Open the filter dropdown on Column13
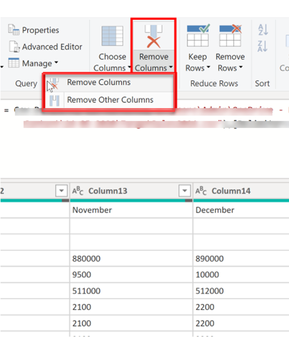 [184, 191]
